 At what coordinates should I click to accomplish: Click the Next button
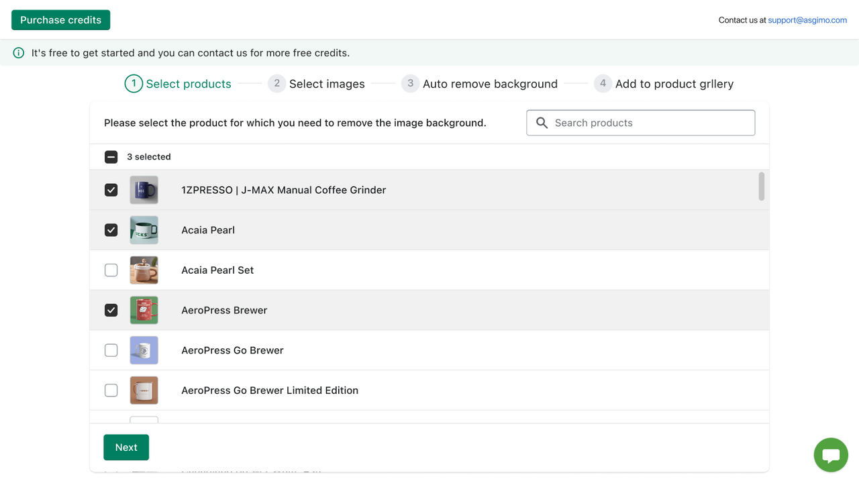(126, 447)
